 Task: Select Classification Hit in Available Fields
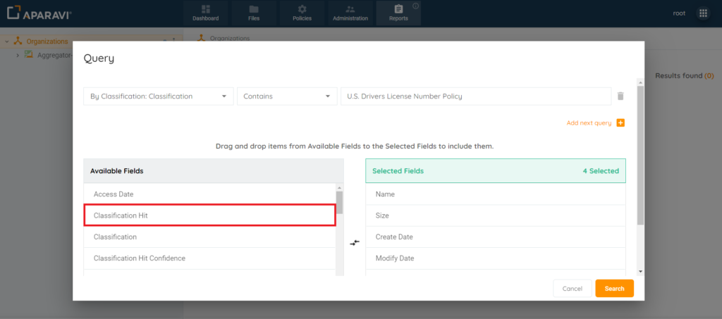click(x=209, y=215)
